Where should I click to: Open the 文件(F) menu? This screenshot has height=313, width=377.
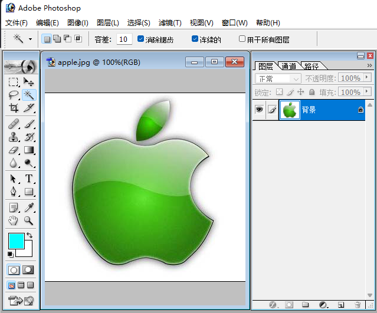17,23
